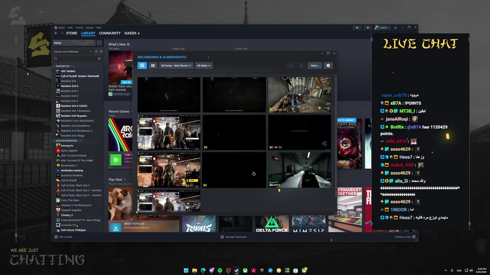490x275 pixels.
Task: Open Steam taskbar icon
Action: 237,270
